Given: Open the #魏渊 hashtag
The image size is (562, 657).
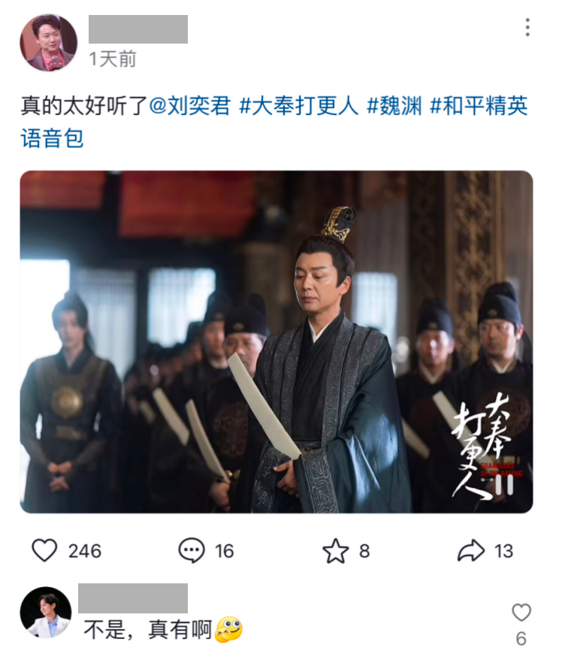Looking at the screenshot, I should pyautogui.click(x=394, y=105).
